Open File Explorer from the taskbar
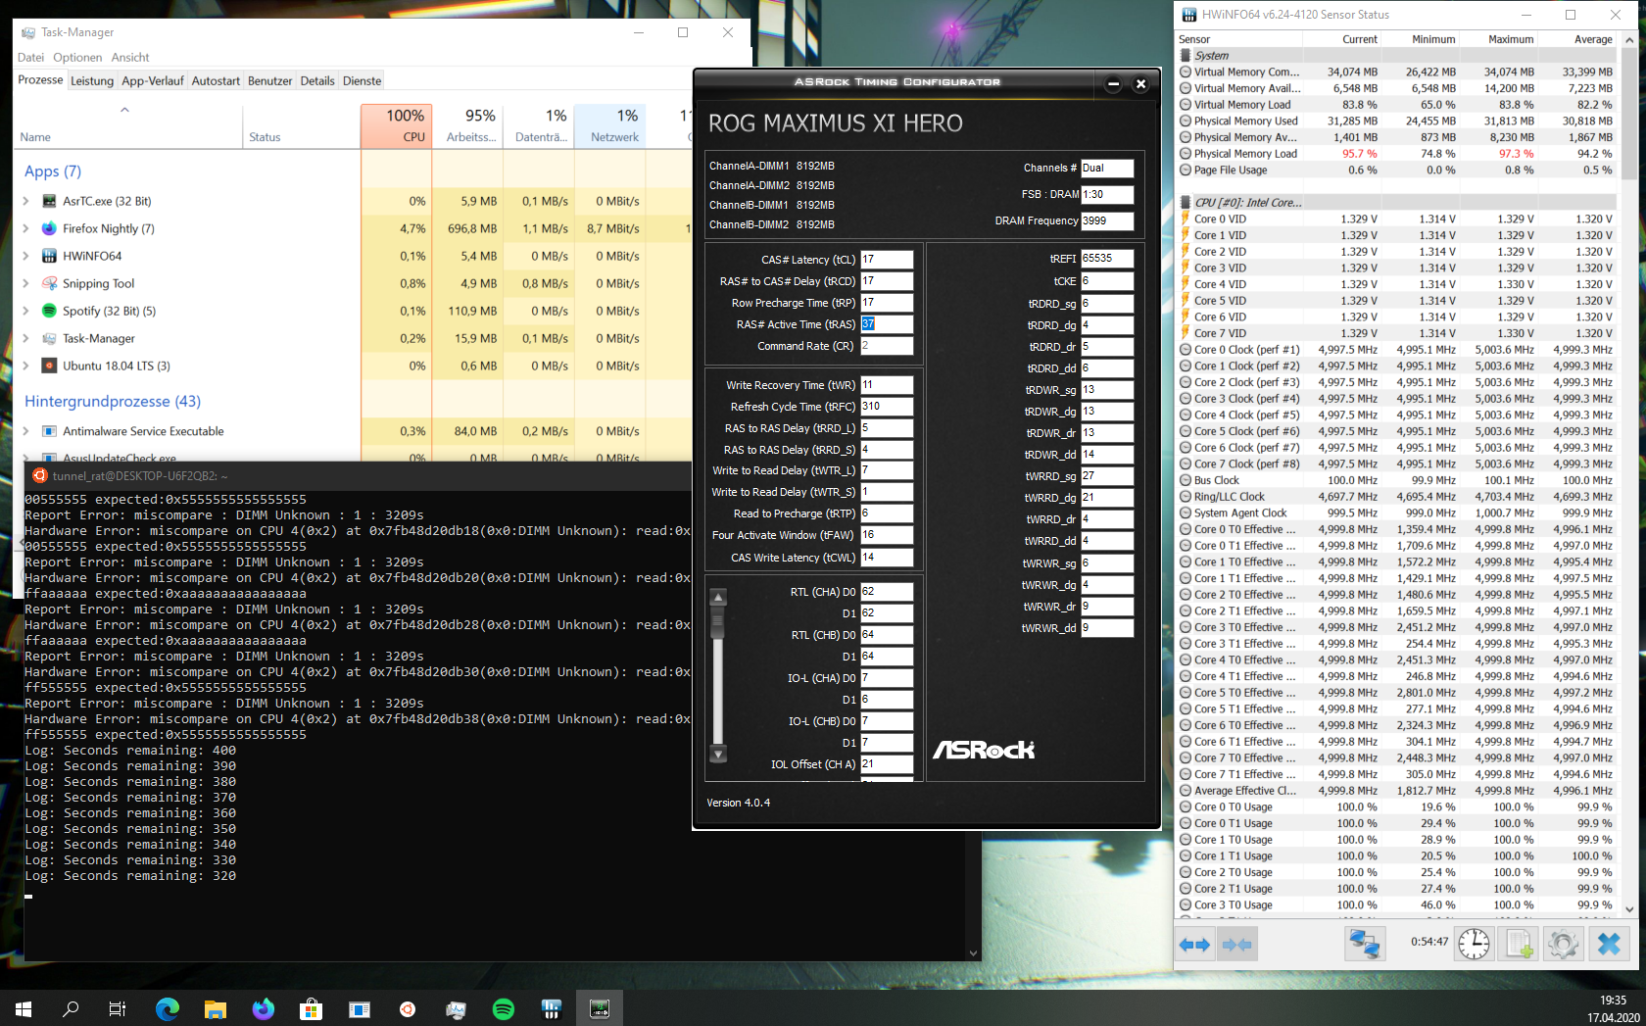1646x1026 pixels. point(216,1008)
